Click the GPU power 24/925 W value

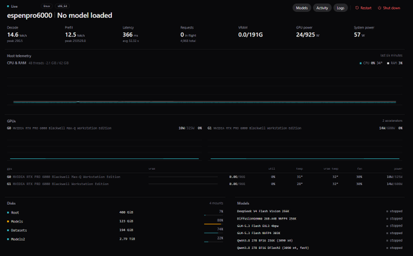[307, 35]
